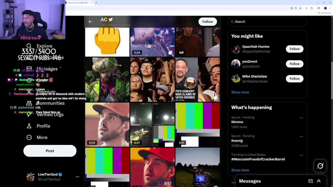Open the browser Extensions puzzle icon
This screenshot has height=187, width=333.
[x=311, y=8]
